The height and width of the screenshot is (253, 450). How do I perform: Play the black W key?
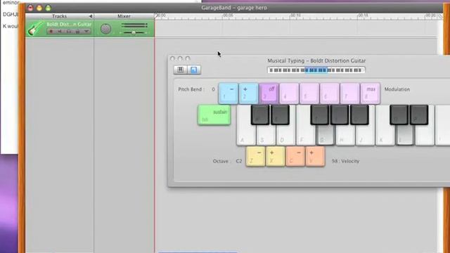point(260,115)
